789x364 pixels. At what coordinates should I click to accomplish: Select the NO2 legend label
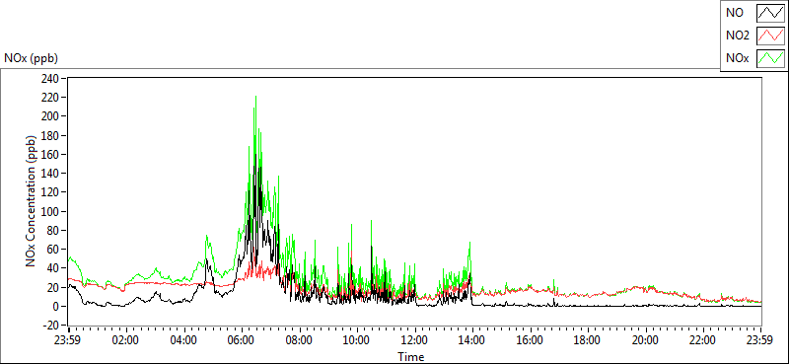pyautogui.click(x=738, y=36)
